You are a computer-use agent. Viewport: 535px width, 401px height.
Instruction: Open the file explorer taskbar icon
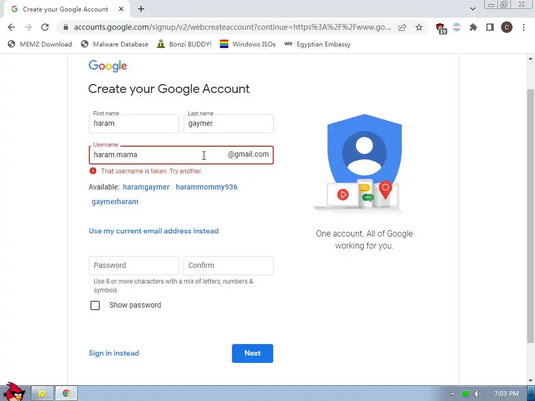42,394
